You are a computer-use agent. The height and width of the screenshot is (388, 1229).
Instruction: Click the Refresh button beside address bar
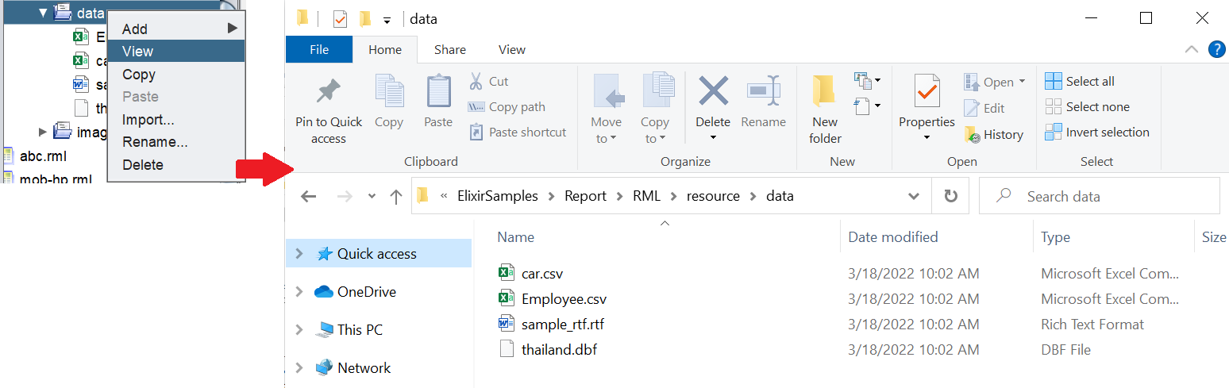[x=950, y=196]
